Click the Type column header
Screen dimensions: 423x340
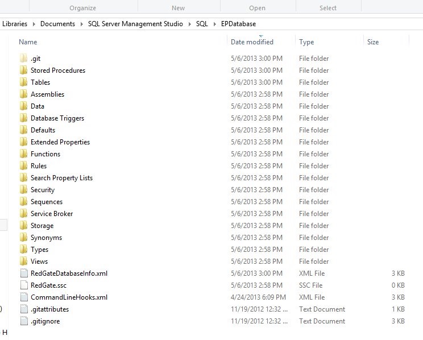click(306, 42)
